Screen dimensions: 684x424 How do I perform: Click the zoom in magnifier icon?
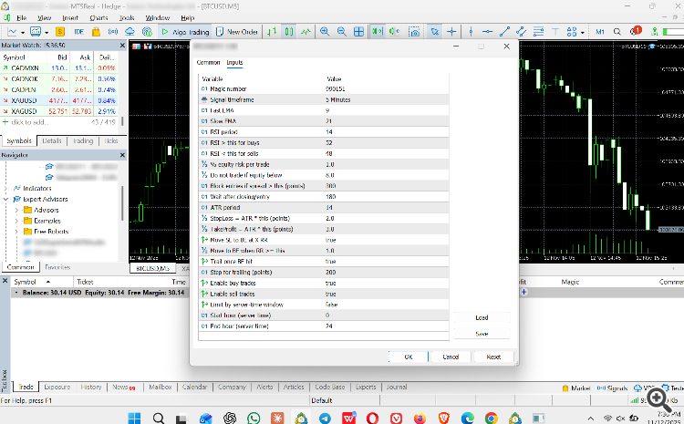[324, 32]
